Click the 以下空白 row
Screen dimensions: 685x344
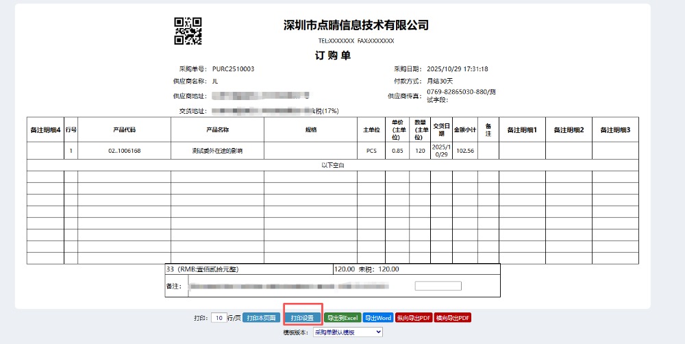(332, 165)
